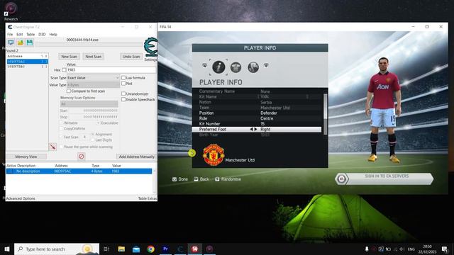Click the scan Value input field
The width and height of the screenshot is (454, 255).
(111, 70)
